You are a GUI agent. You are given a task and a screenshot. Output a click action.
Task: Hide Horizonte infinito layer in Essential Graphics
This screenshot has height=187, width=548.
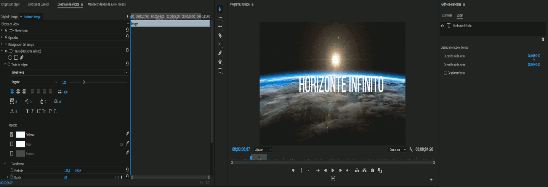pyautogui.click(x=442, y=25)
